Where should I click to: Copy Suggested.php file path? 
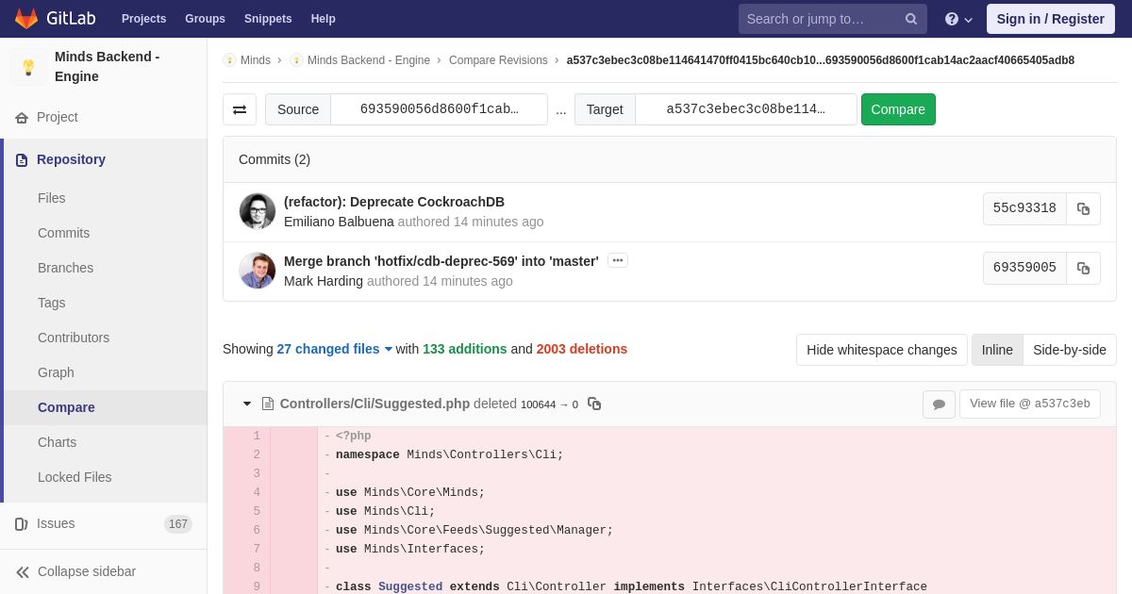[594, 404]
